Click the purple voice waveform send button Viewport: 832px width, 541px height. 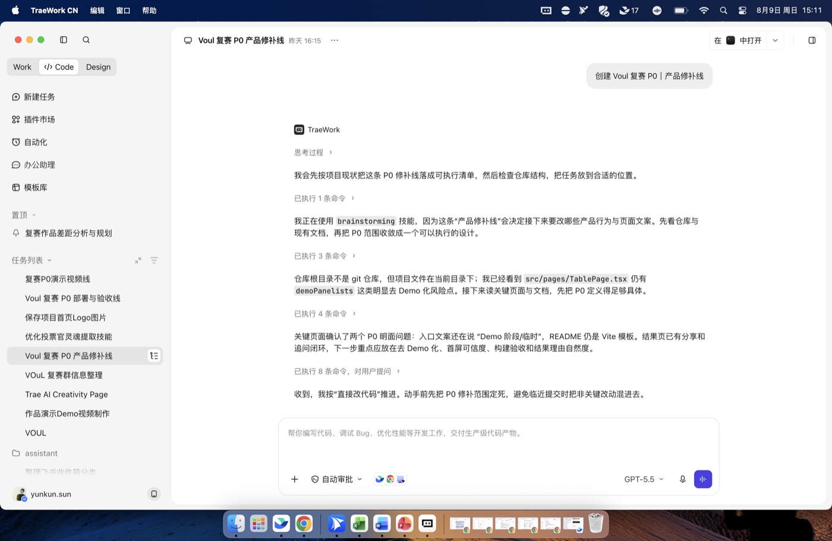[x=703, y=479]
